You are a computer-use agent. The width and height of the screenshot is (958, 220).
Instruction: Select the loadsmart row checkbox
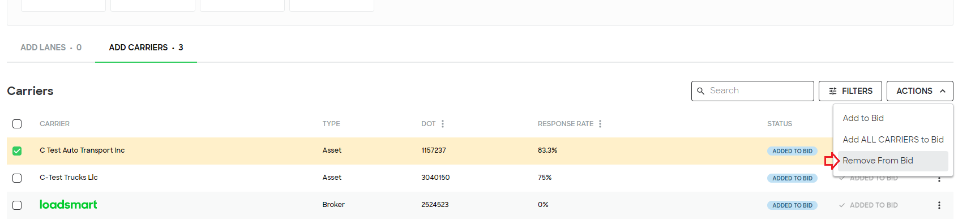point(17,205)
